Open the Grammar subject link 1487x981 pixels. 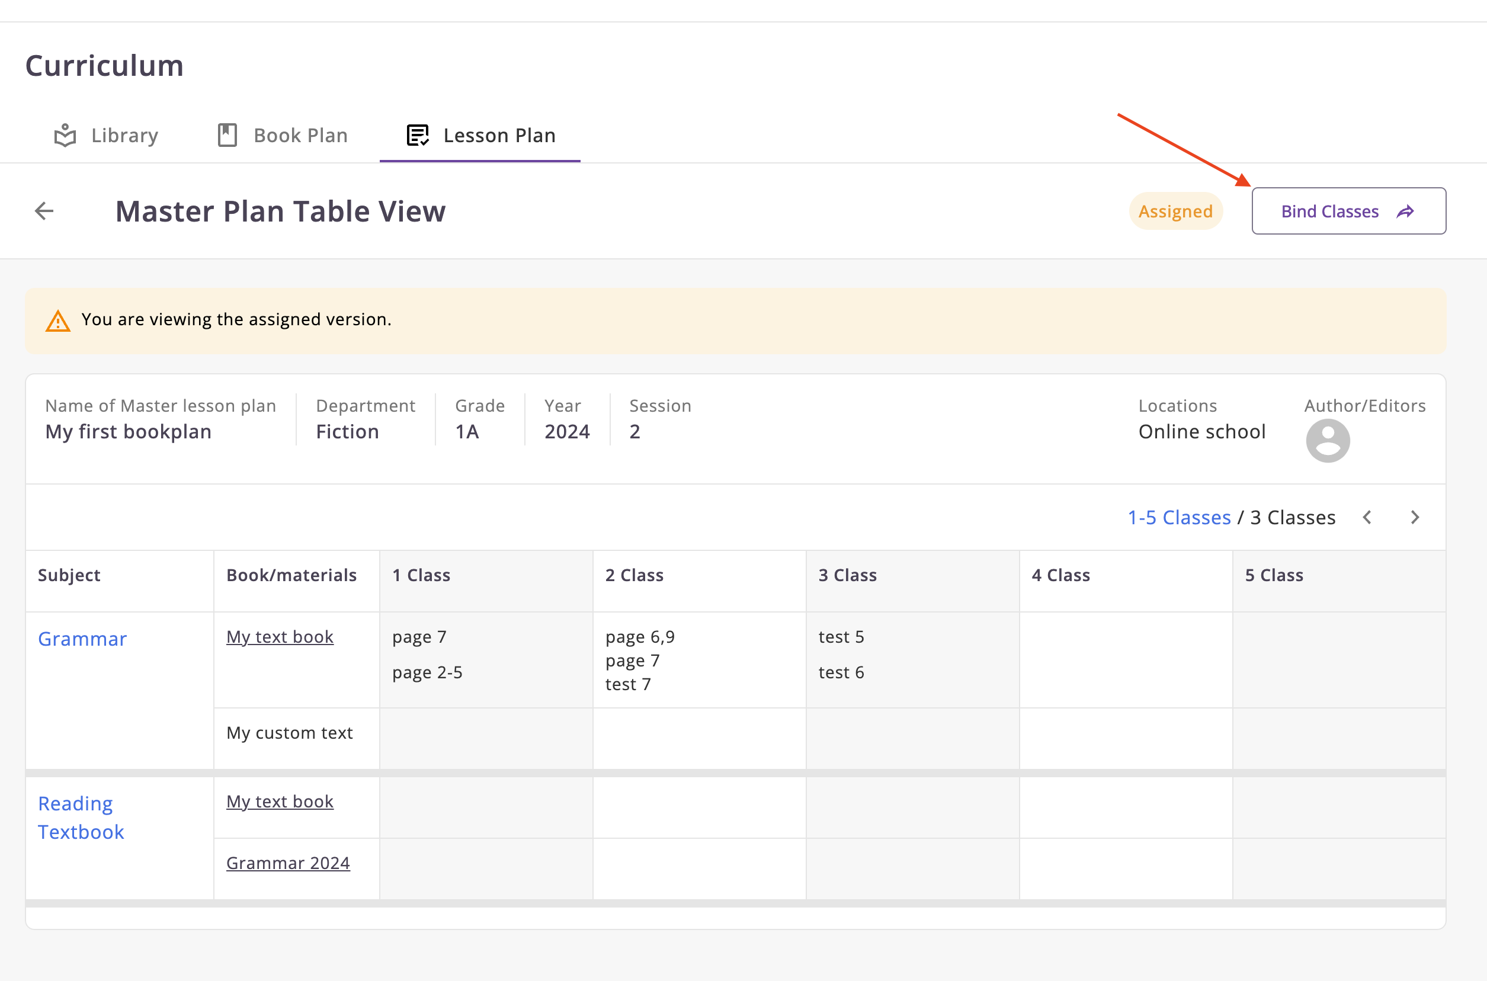82,639
